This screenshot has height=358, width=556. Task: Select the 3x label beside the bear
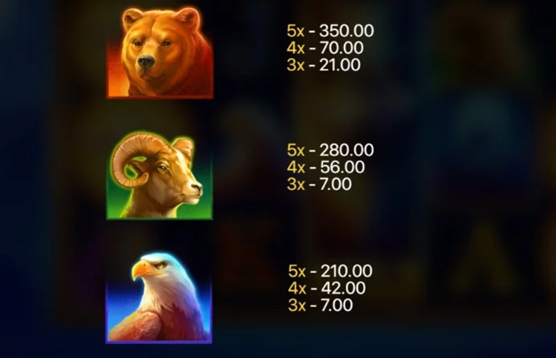pos(296,65)
